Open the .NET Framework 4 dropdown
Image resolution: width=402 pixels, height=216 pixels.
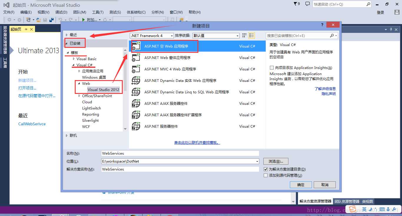pos(152,36)
